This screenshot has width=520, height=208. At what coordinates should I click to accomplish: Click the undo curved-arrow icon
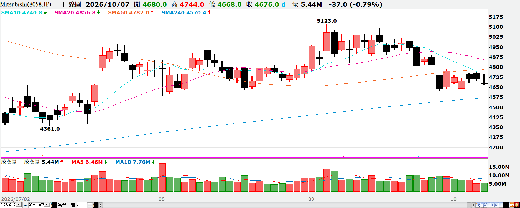pyautogui.click(x=497, y=205)
